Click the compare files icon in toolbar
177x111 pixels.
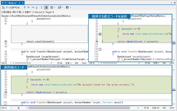point(59,8)
